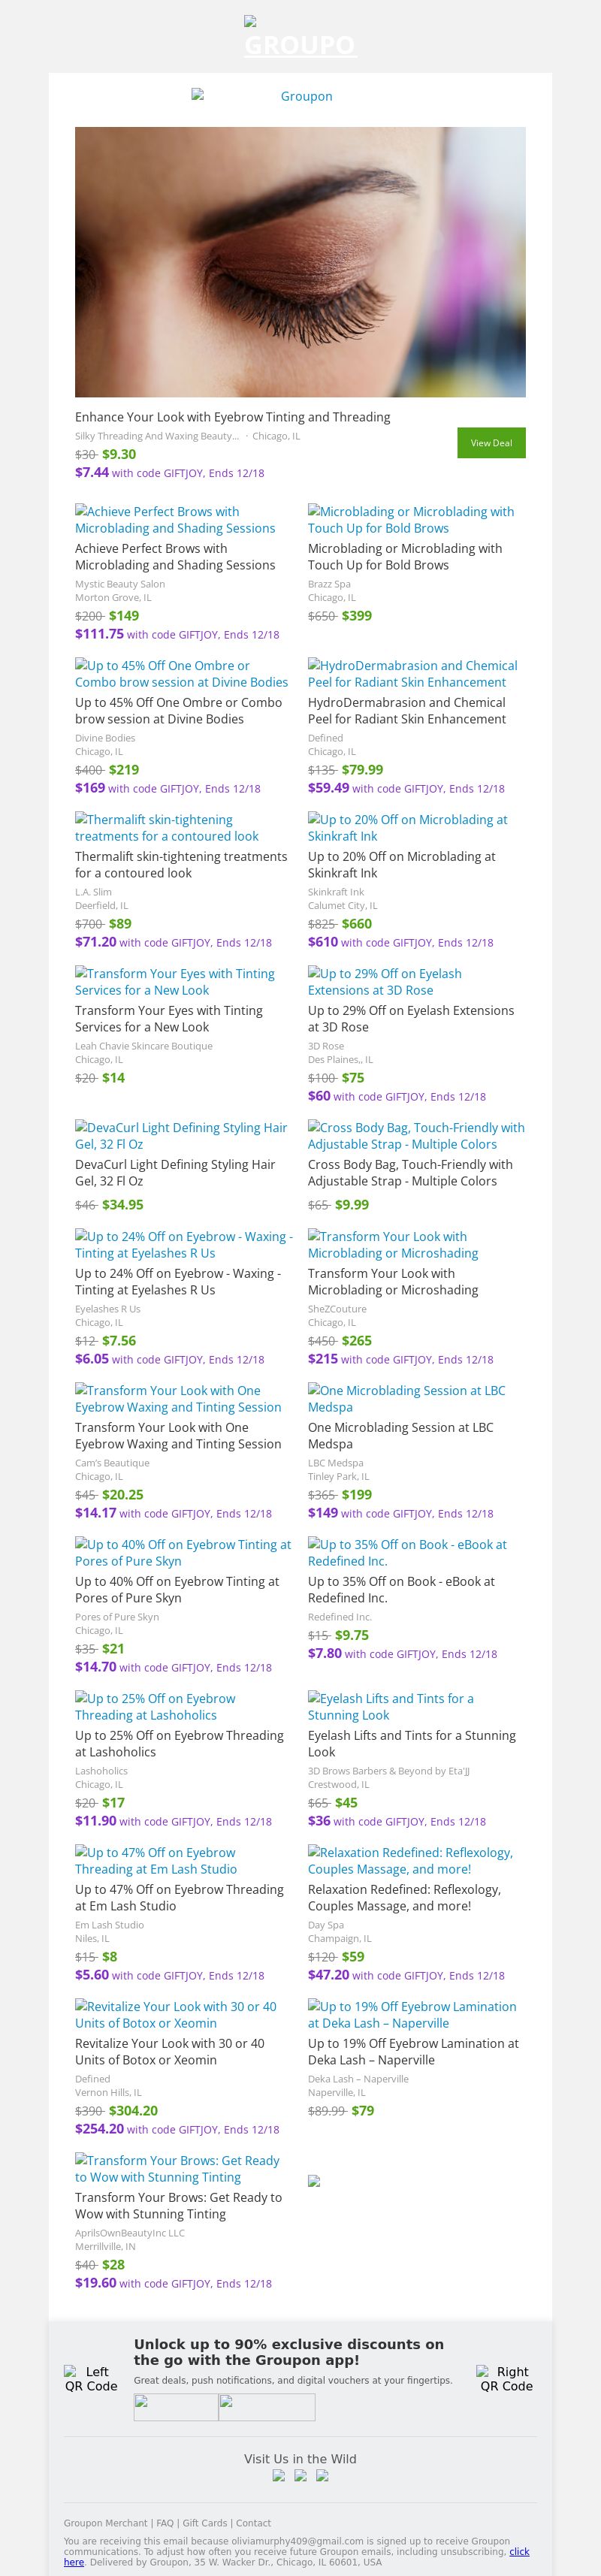The height and width of the screenshot is (2576, 601).
Task: Open the Groupon Merchant footer link
Action: click(x=105, y=2523)
